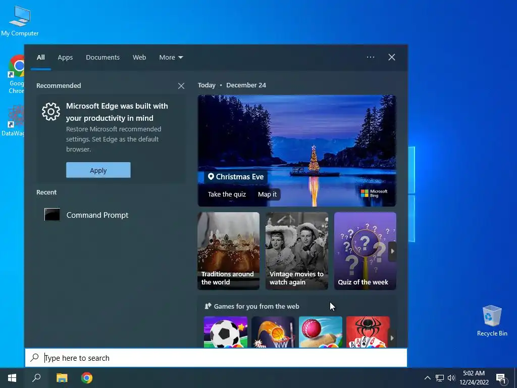517x388 pixels.
Task: Click Games for you from the web heading
Action: (x=256, y=306)
